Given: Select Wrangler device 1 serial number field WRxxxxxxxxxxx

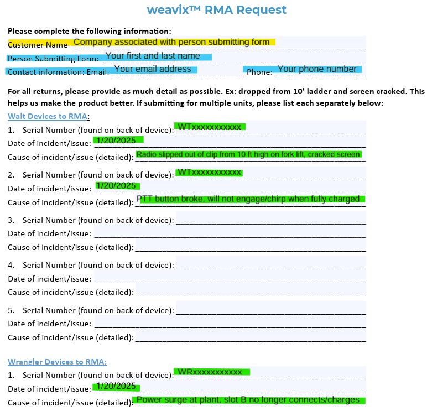Looking at the screenshot, I should 271,373.
